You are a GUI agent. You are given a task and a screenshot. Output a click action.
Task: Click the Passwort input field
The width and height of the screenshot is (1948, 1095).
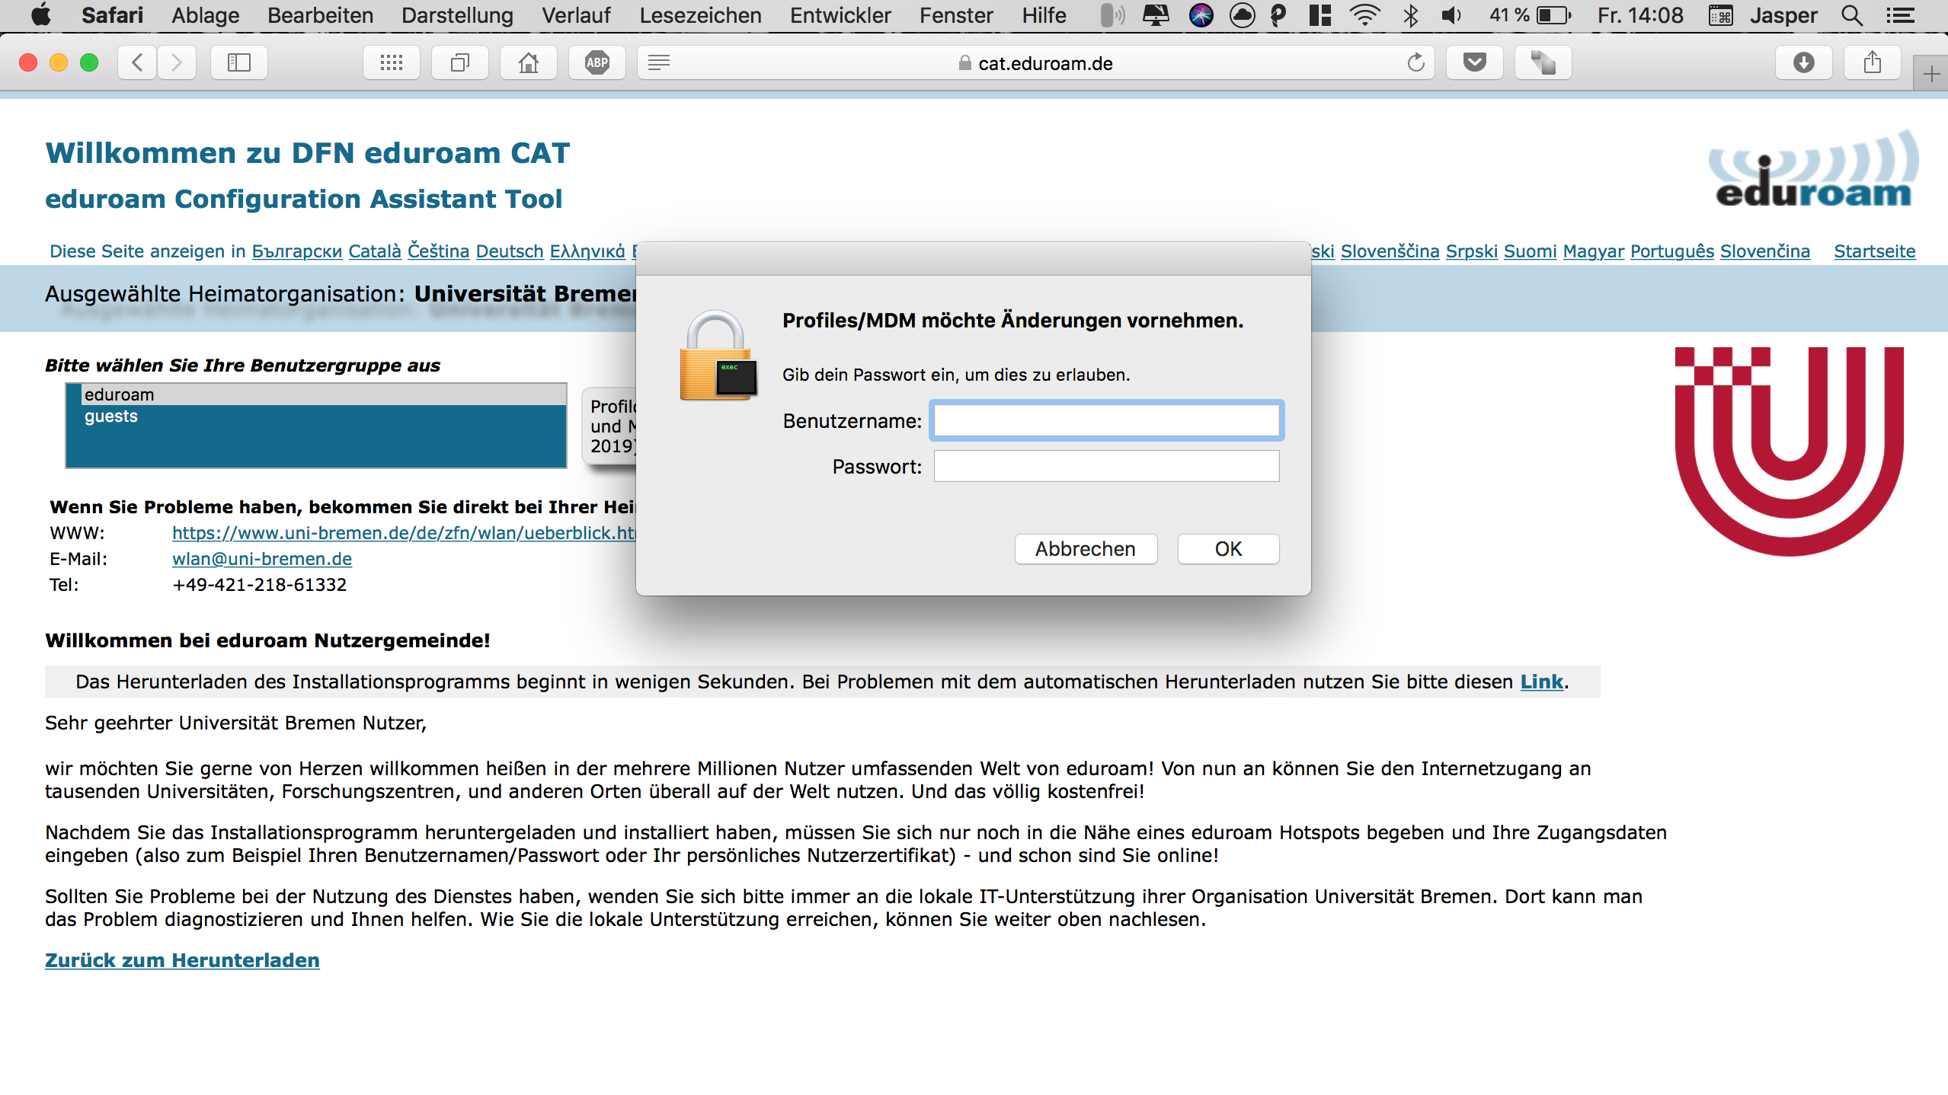pyautogui.click(x=1105, y=466)
